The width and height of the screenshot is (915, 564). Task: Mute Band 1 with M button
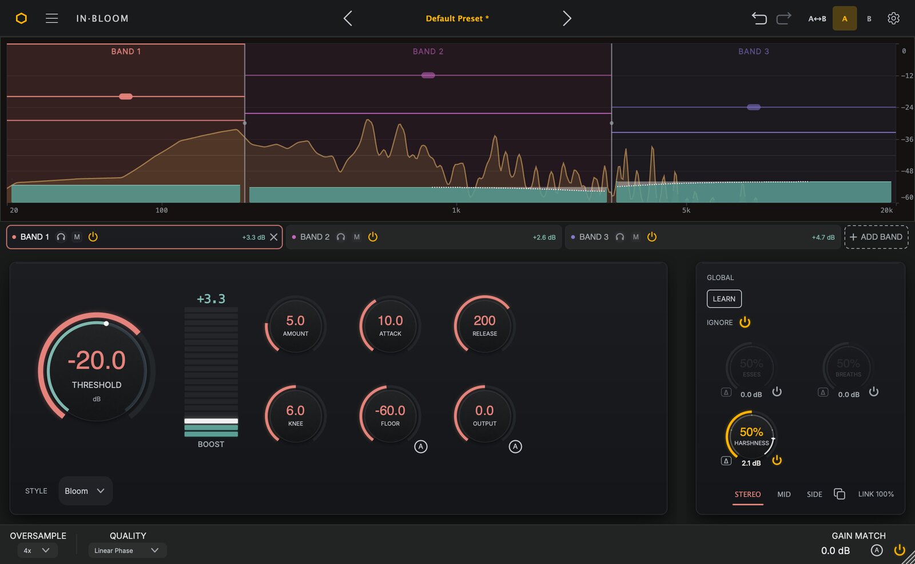click(x=77, y=237)
